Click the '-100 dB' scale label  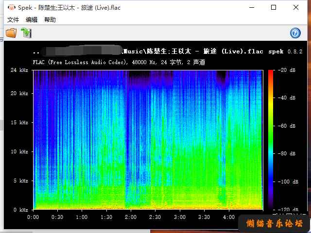tap(288, 182)
